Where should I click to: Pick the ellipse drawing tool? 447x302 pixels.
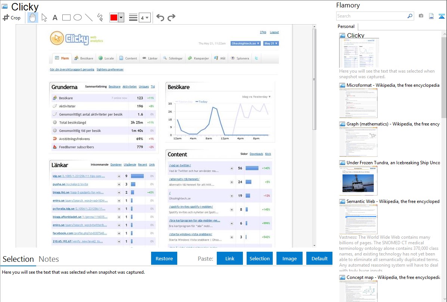pyautogui.click(x=78, y=18)
